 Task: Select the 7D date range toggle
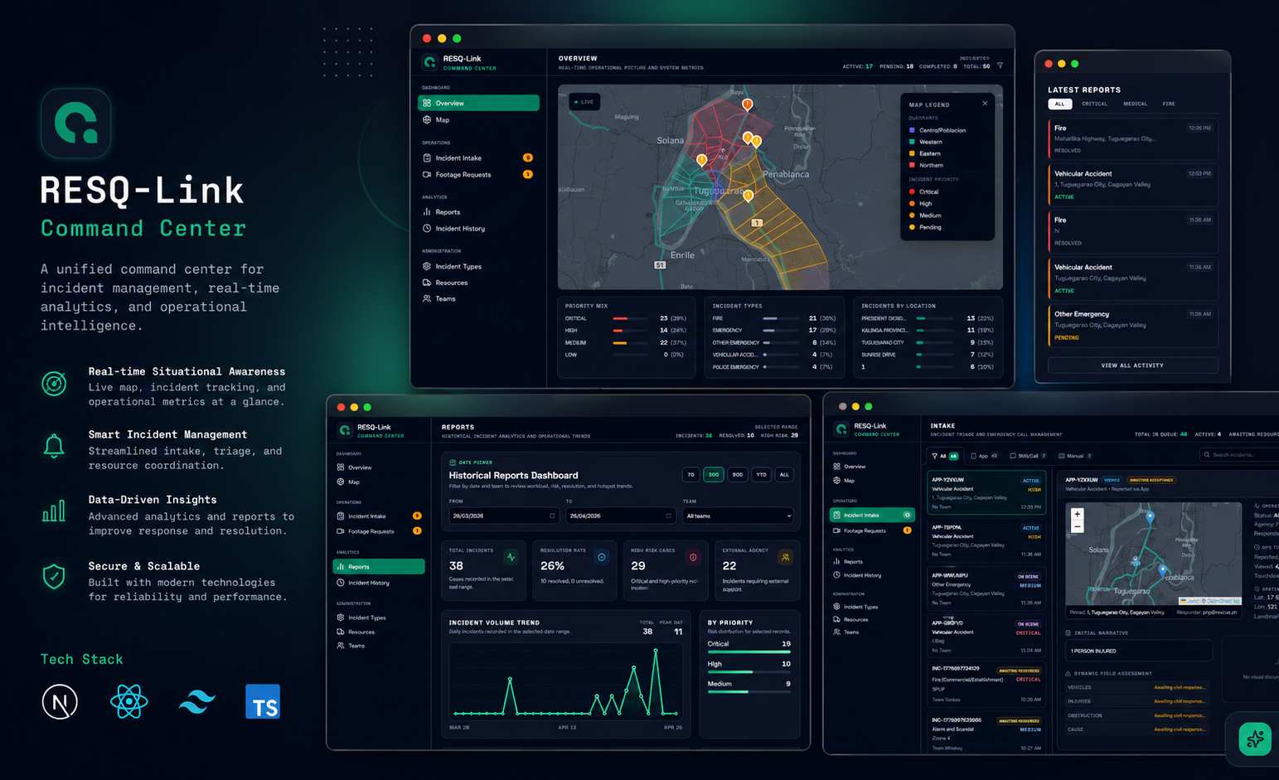690,475
